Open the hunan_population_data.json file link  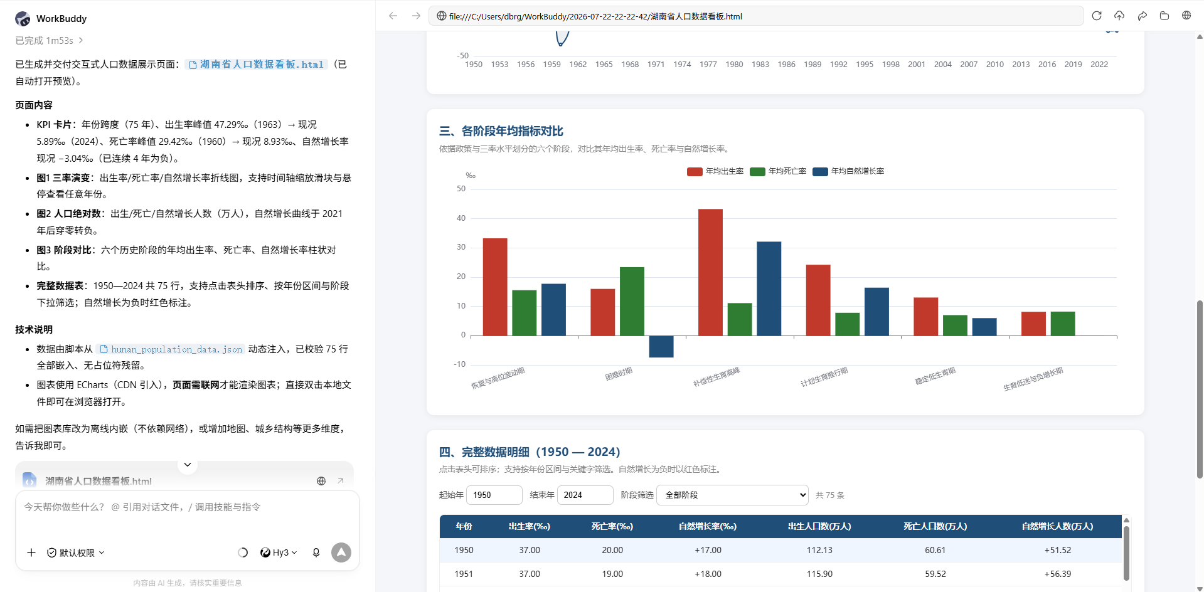pos(171,349)
